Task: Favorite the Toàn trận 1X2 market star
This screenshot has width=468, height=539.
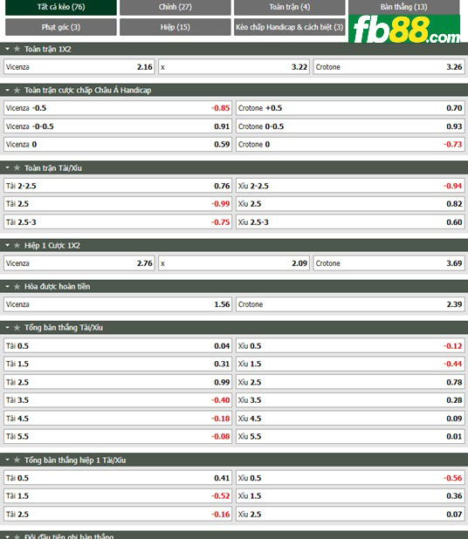Action: click(x=17, y=49)
